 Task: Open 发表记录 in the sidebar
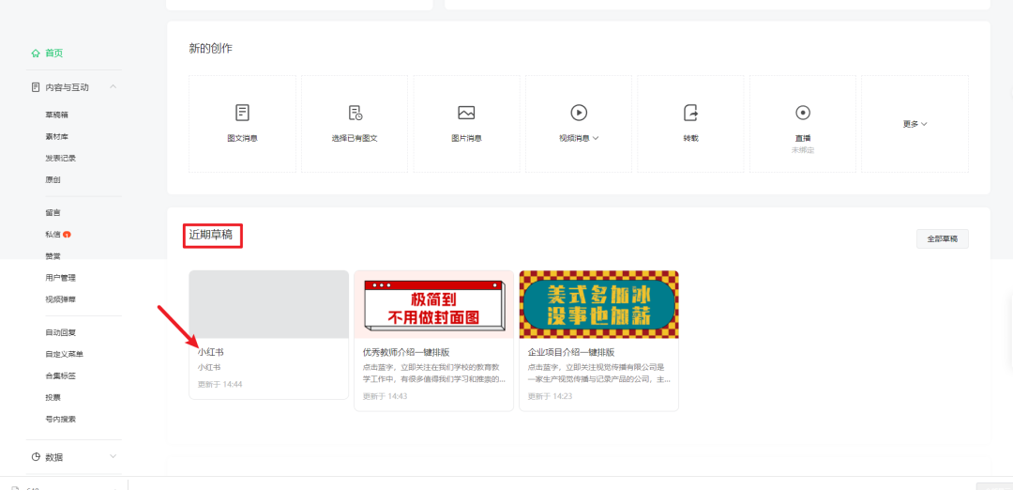60,159
